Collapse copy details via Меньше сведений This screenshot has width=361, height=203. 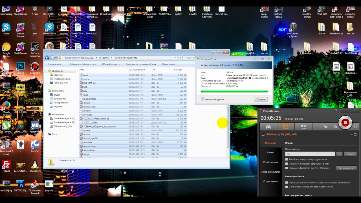click(212, 99)
